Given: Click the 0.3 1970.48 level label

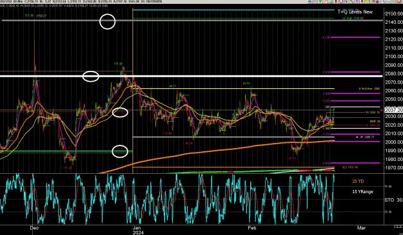Looking at the screenshot, I should point(350,167).
